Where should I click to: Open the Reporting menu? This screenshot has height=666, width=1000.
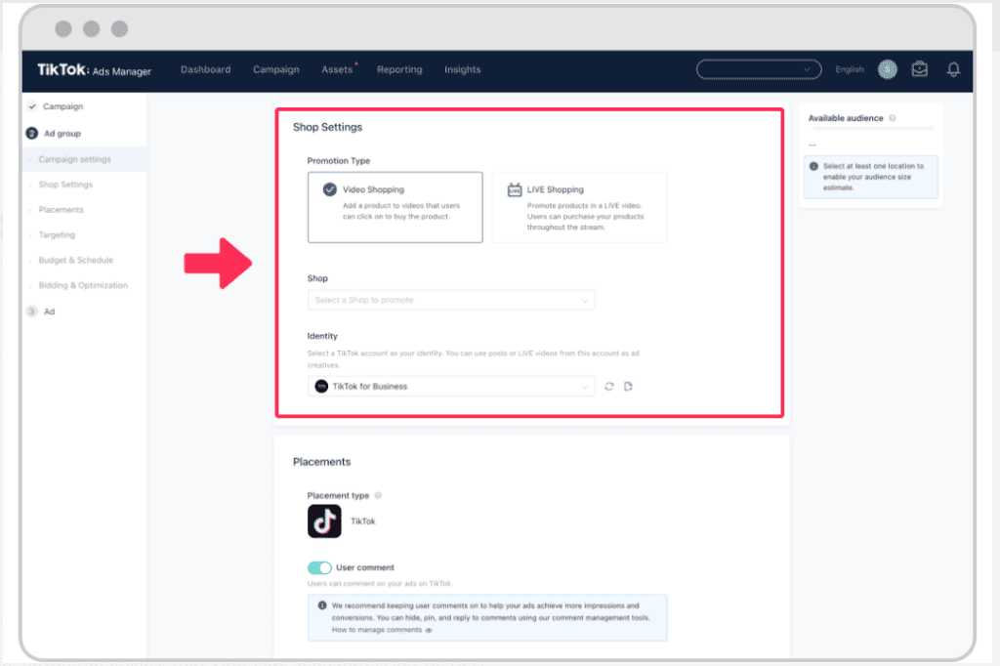point(399,69)
